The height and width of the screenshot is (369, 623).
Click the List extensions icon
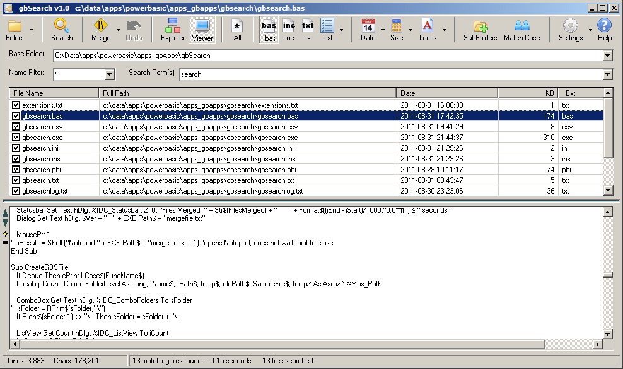pyautogui.click(x=327, y=25)
